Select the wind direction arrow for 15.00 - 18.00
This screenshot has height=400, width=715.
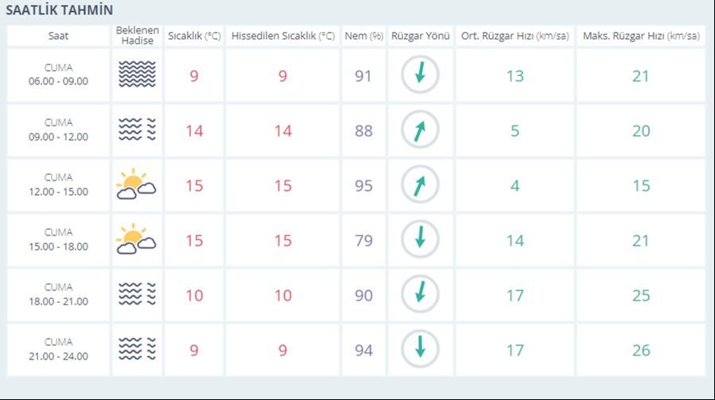[x=420, y=240]
